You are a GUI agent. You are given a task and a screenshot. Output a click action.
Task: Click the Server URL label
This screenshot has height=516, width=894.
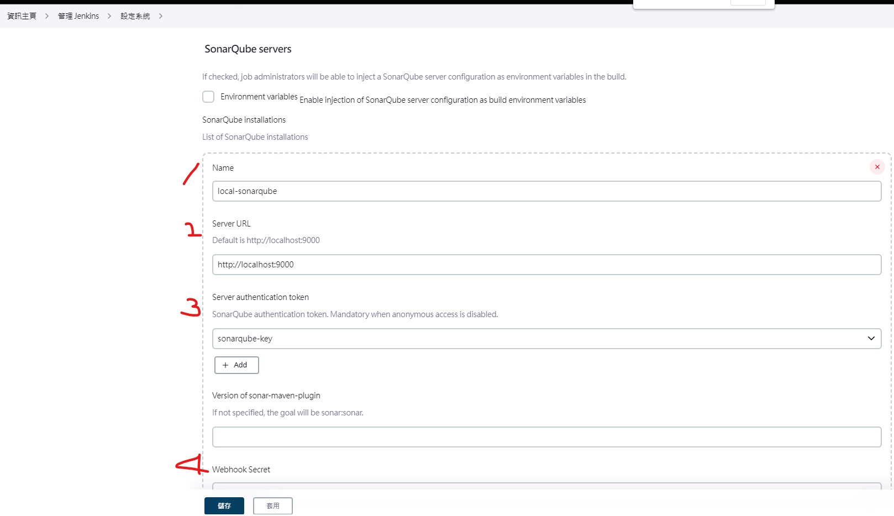[232, 224]
